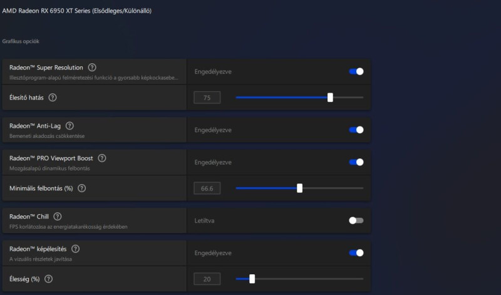
Task: Click the Élesítő hatás value box 75
Action: (207, 98)
